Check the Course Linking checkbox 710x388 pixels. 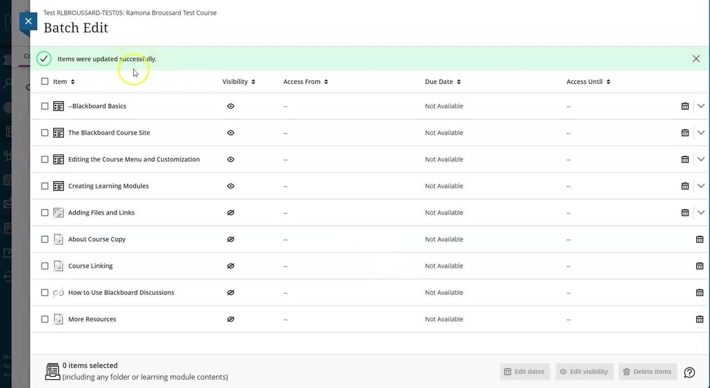[x=45, y=266]
